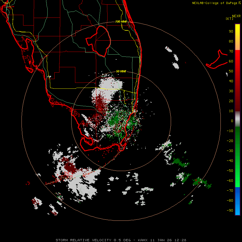Click the 50 NMI range ring label
The height and width of the screenshot is (242, 242).
(x=121, y=71)
